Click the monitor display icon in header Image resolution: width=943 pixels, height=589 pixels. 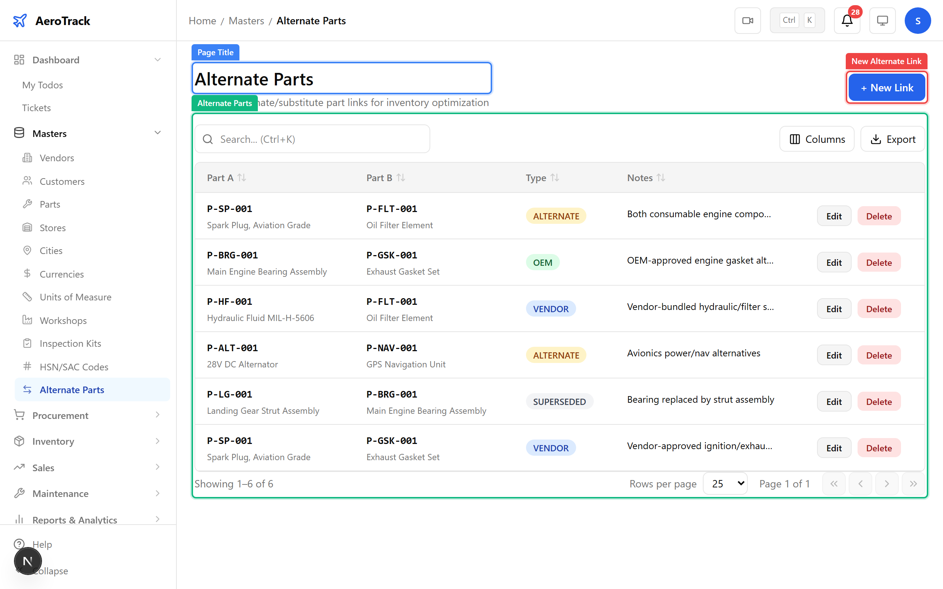(x=882, y=21)
